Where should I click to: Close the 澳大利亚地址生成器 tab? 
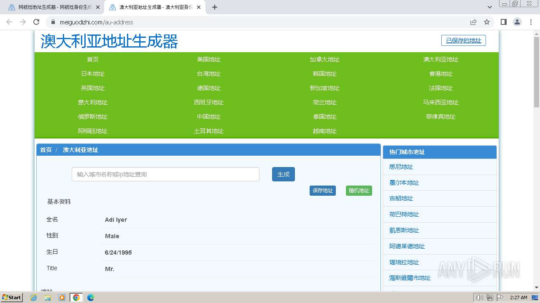[x=199, y=7]
